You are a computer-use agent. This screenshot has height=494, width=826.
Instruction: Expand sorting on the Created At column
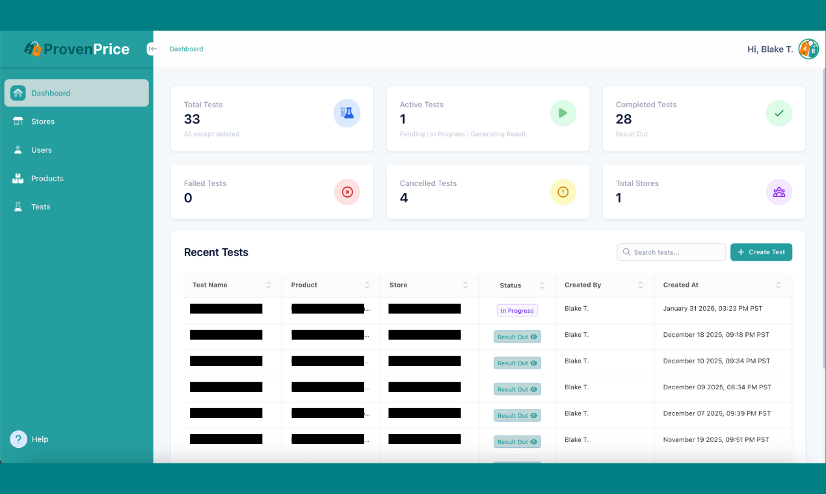pyautogui.click(x=778, y=285)
